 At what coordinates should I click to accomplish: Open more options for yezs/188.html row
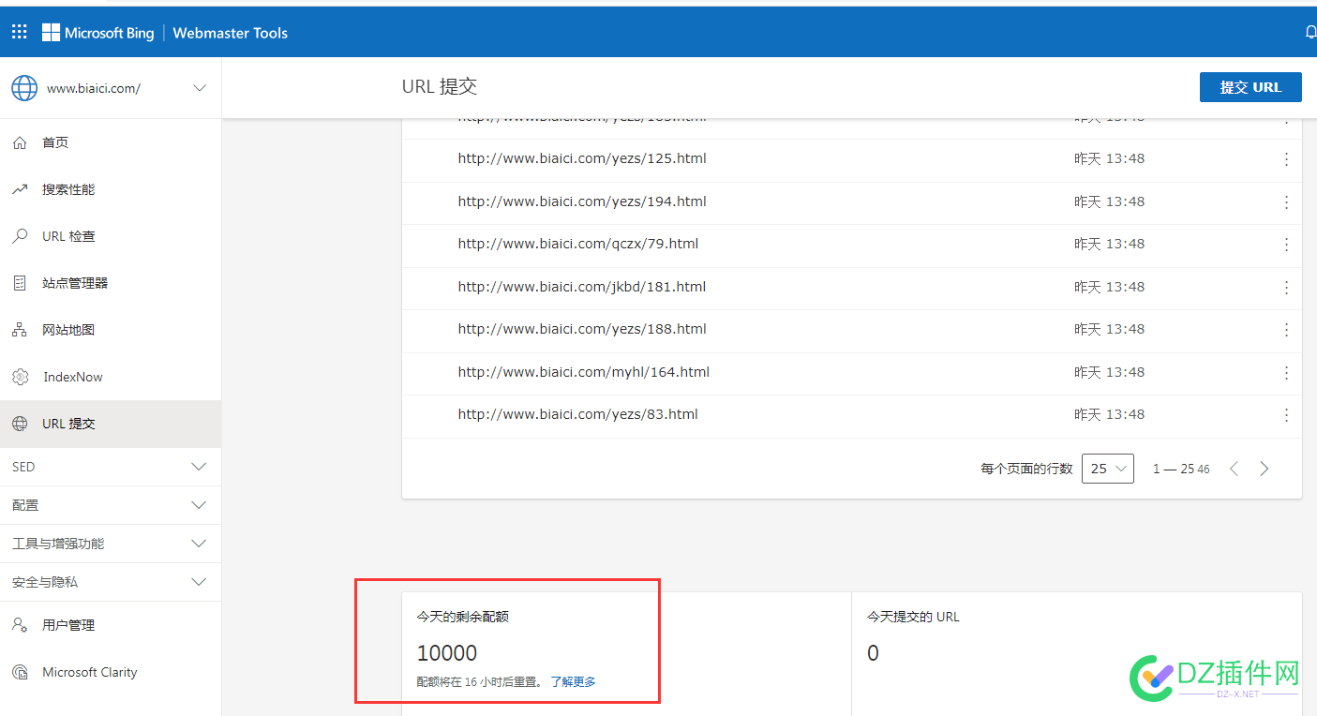tap(1286, 330)
